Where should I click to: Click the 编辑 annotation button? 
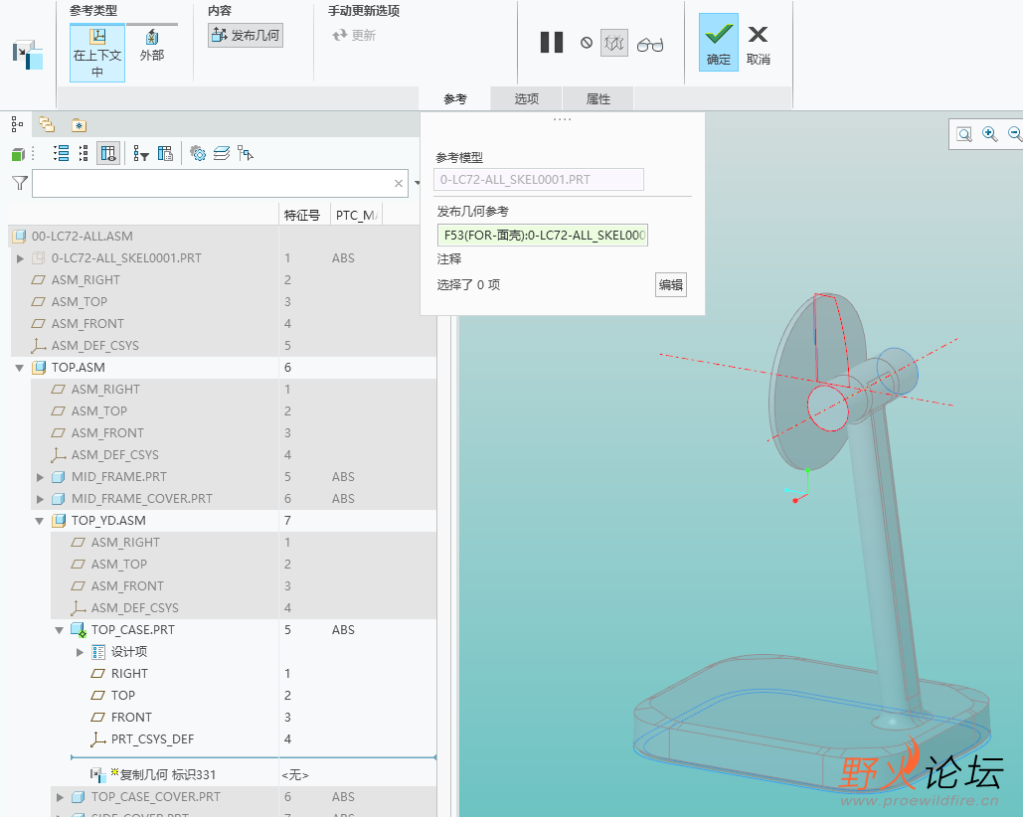pyautogui.click(x=671, y=285)
